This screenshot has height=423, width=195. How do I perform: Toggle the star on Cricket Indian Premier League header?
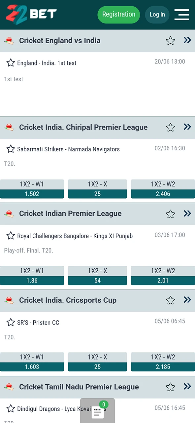coord(170,214)
